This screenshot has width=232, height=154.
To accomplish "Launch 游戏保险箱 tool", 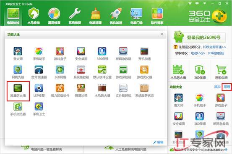I will point(123,72).
